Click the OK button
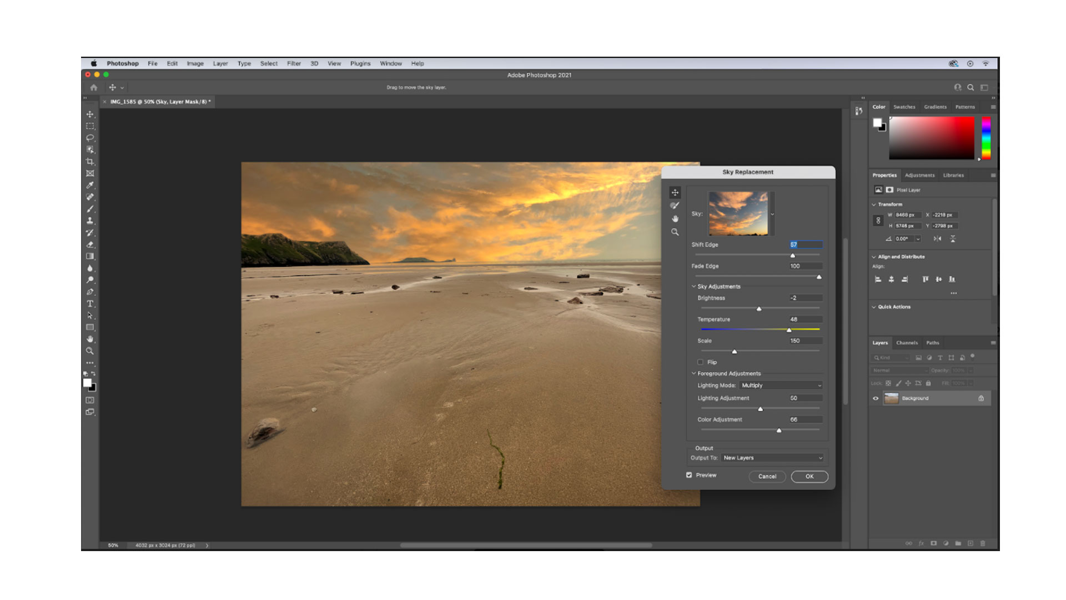The height and width of the screenshot is (600, 1066). (x=808, y=476)
